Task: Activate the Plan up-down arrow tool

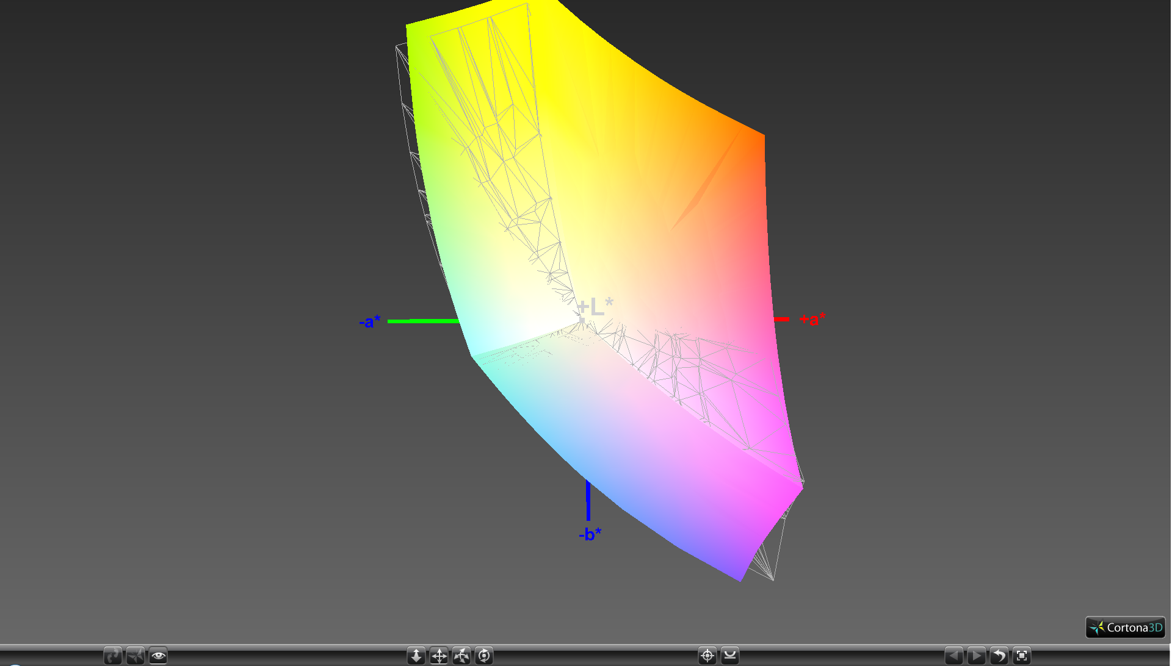Action: 416,656
